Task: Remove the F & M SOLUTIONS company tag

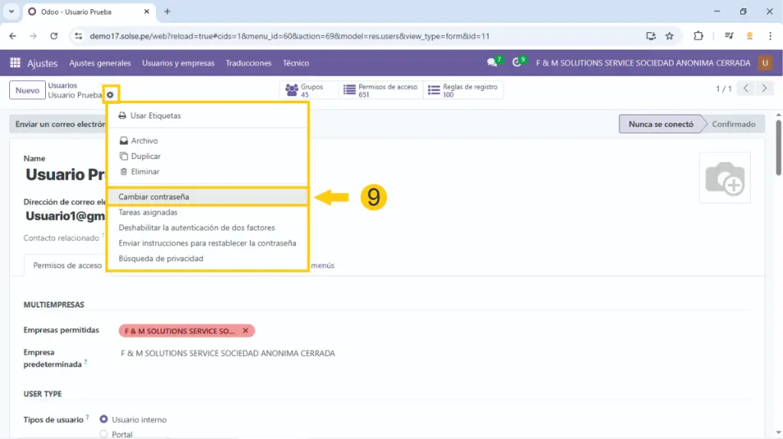Action: click(245, 331)
